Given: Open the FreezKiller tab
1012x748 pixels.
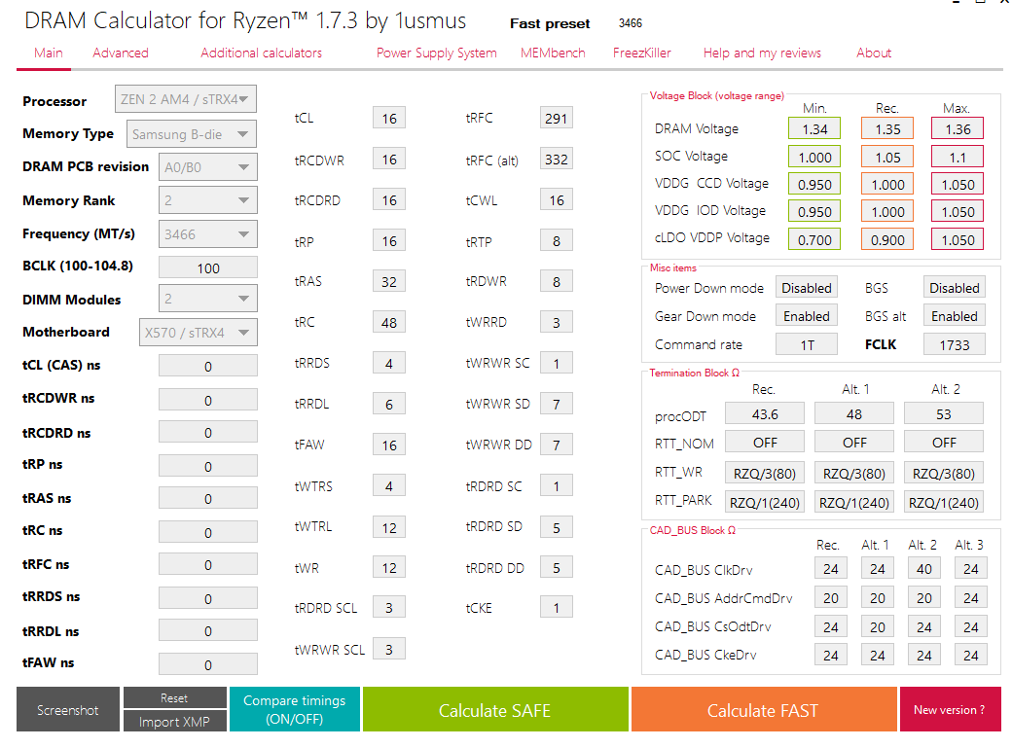Looking at the screenshot, I should tap(642, 53).
